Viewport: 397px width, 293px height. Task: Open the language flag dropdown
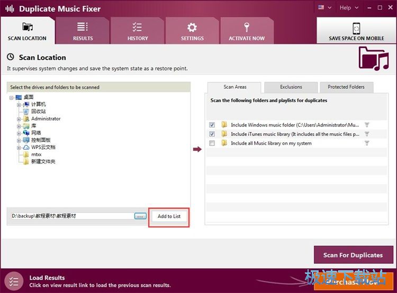[324, 7]
